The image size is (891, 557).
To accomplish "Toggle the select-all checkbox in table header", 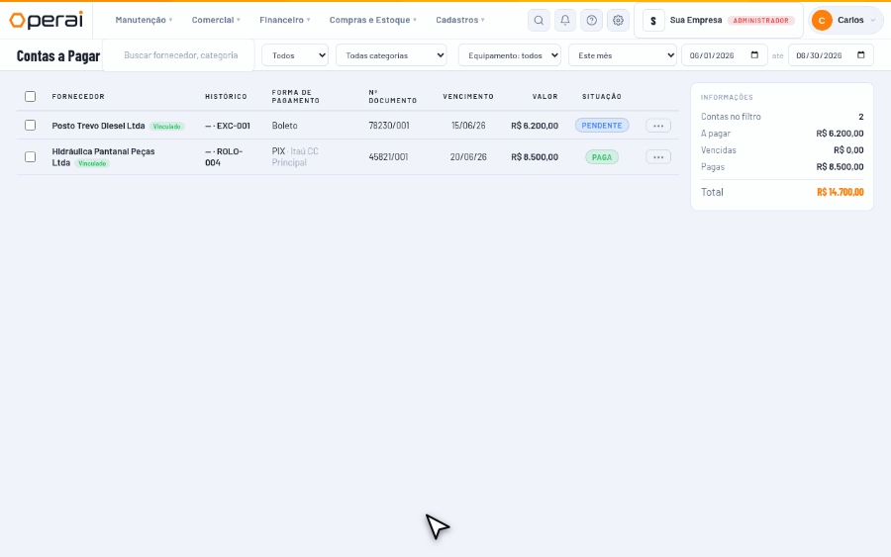I will [x=30, y=97].
